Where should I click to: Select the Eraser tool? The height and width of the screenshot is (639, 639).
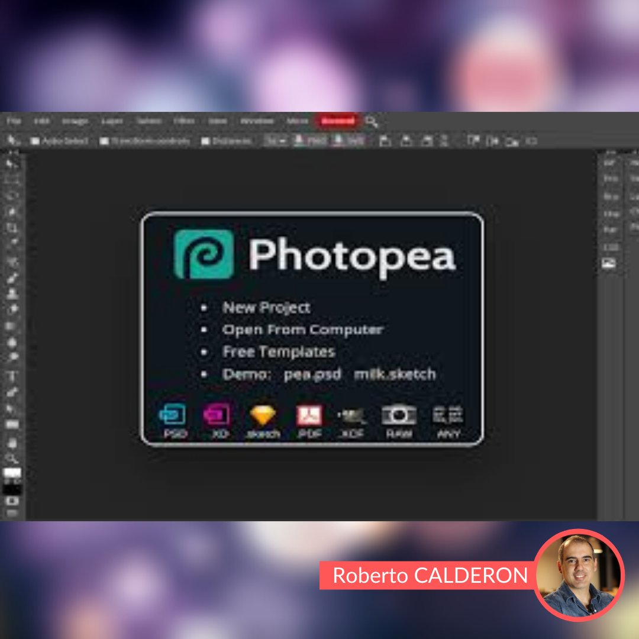click(x=12, y=309)
